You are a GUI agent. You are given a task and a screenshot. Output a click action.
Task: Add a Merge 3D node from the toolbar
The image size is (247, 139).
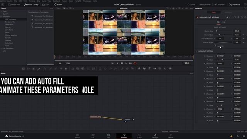click(155, 69)
